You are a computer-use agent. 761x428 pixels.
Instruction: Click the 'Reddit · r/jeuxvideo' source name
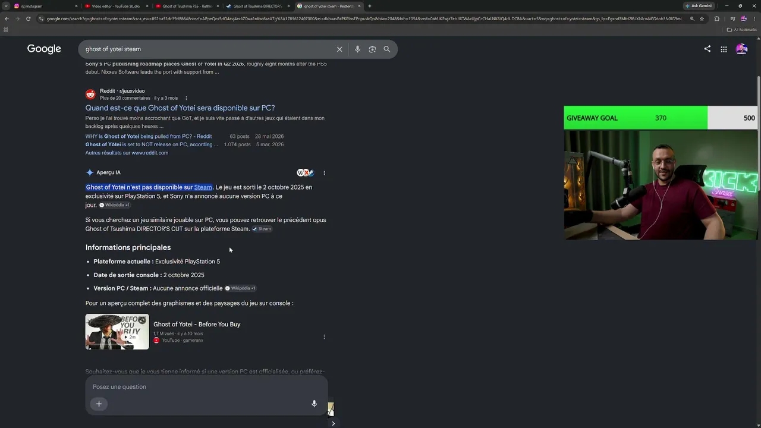tap(122, 91)
